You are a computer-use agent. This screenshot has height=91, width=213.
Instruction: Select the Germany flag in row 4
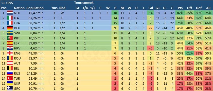tap(10, 28)
